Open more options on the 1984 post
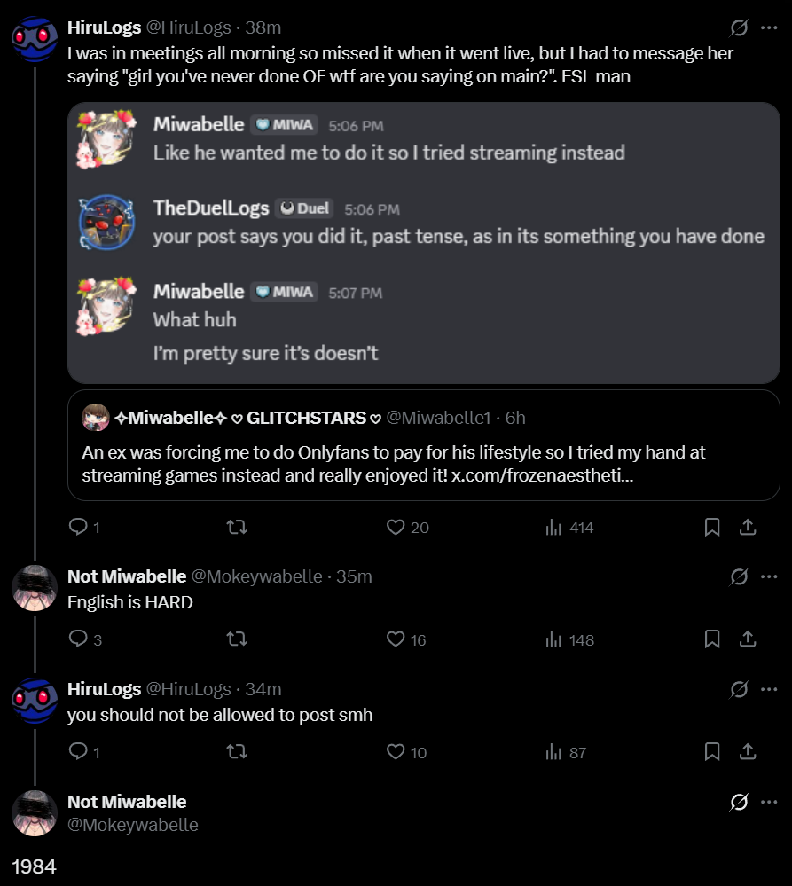Screen dimensions: 792x886 [x=769, y=803]
